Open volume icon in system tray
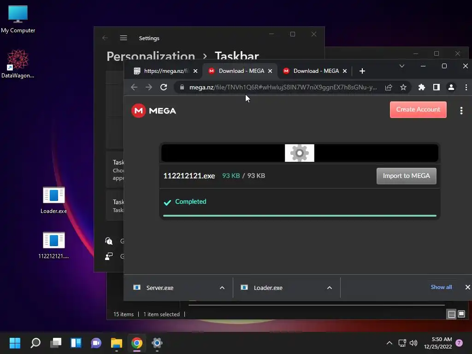The height and width of the screenshot is (354, 472). point(413,343)
